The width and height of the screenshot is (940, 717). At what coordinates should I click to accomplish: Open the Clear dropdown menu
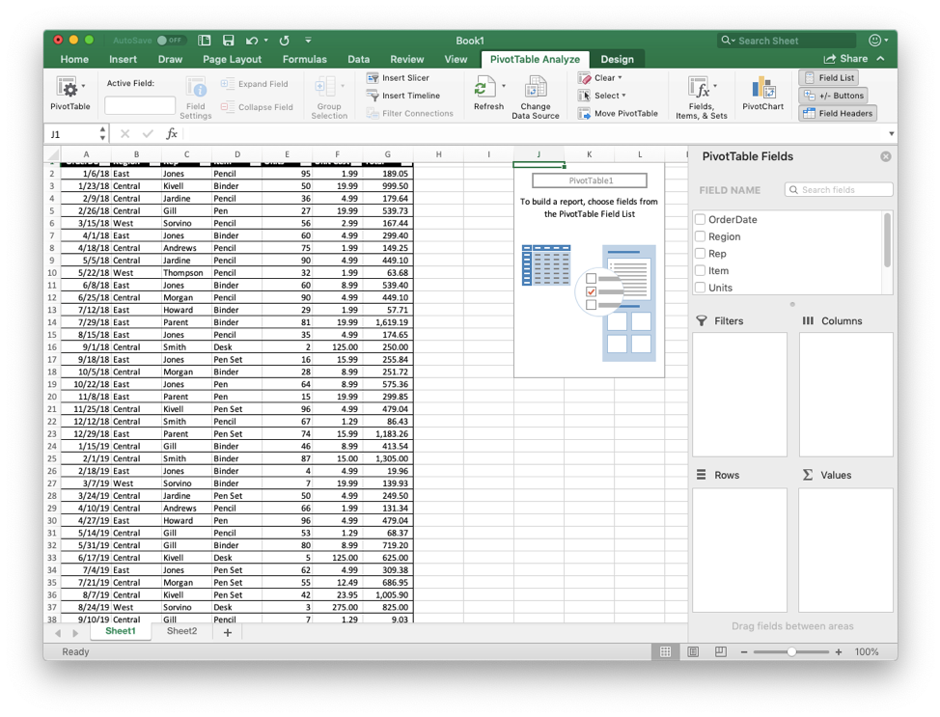coord(602,77)
